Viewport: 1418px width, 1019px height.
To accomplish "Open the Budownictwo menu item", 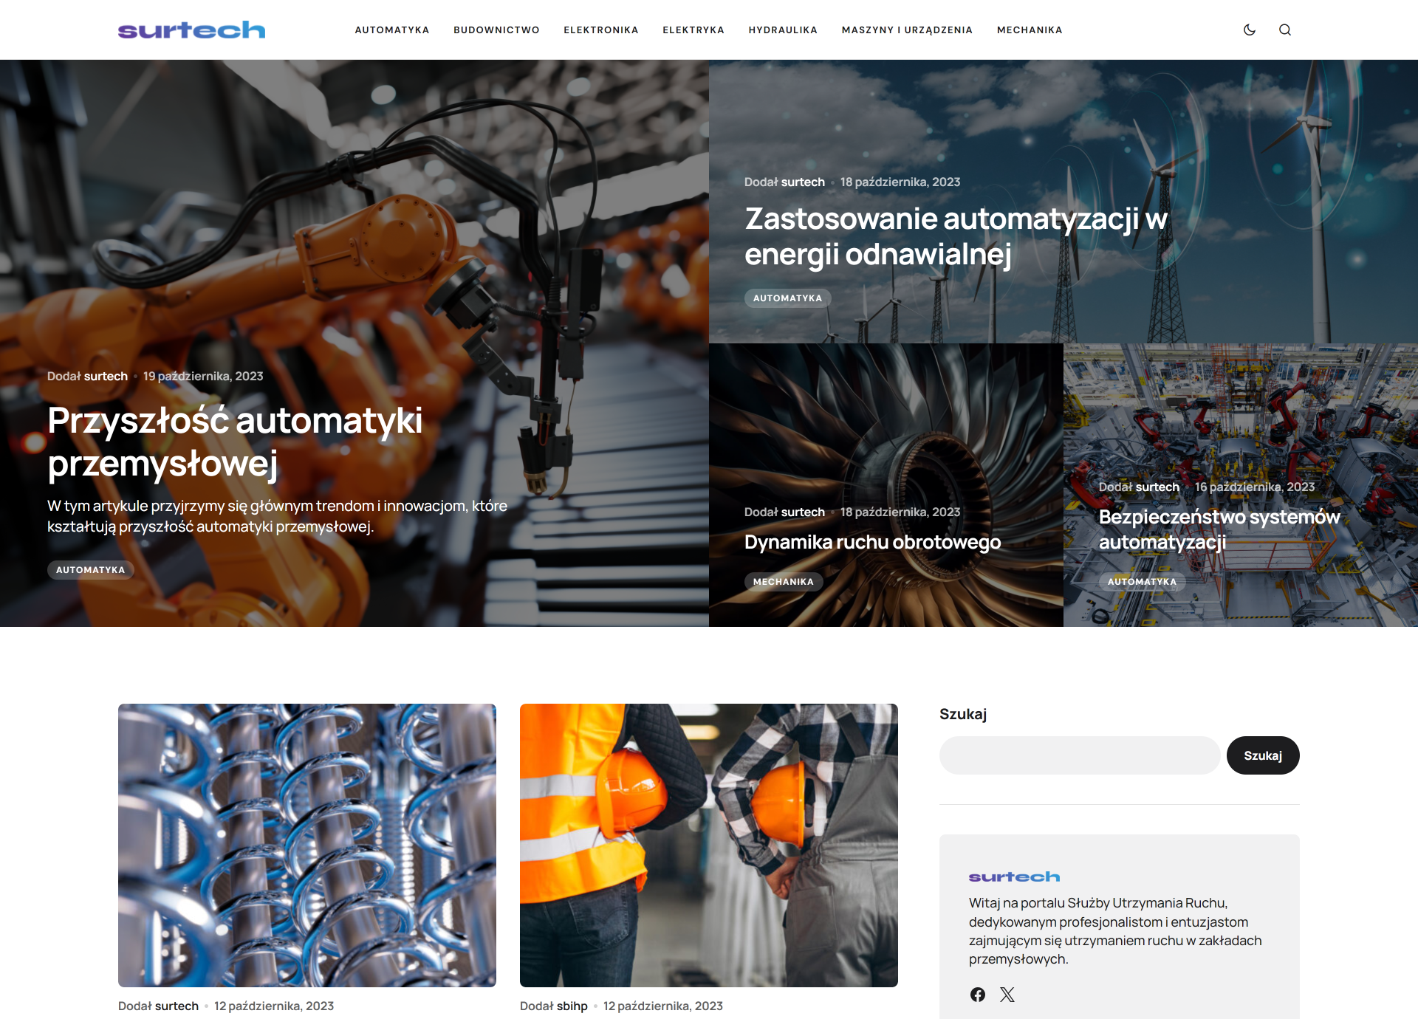I will tap(496, 30).
